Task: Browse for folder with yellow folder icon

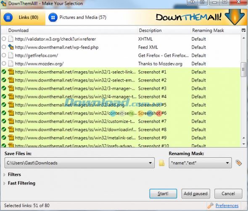Action: [161, 163]
